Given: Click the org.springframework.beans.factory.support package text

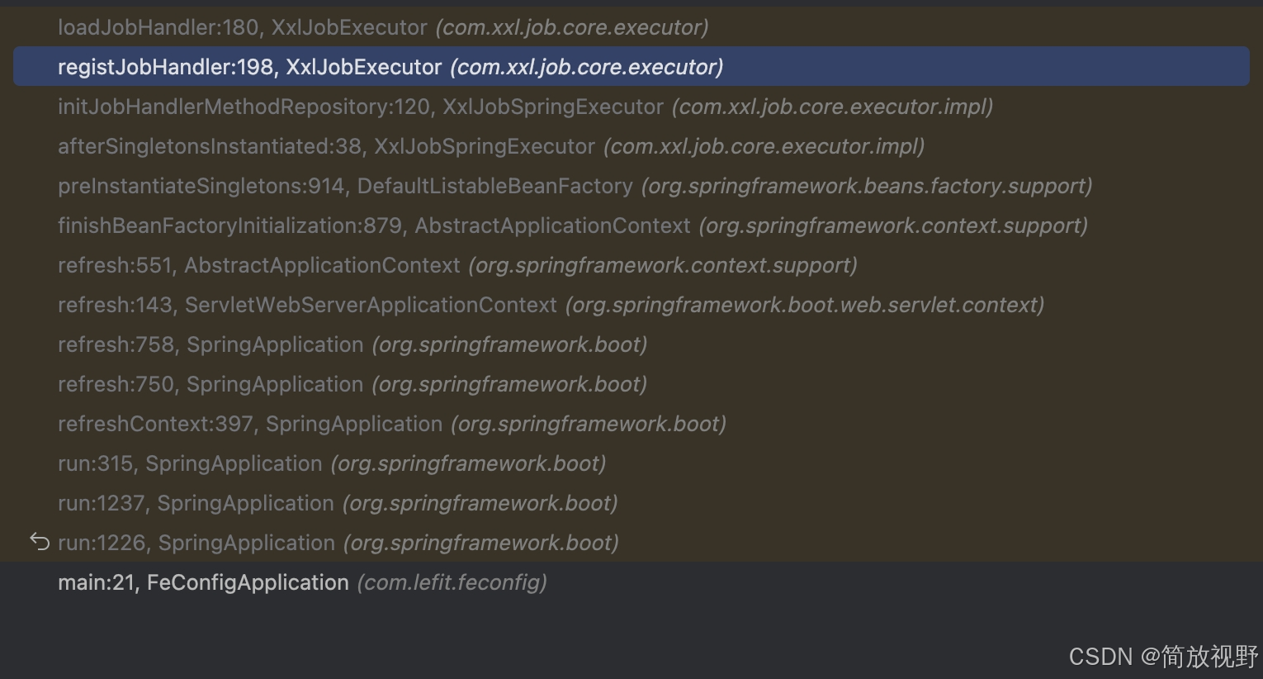Looking at the screenshot, I should pyautogui.click(x=866, y=186).
